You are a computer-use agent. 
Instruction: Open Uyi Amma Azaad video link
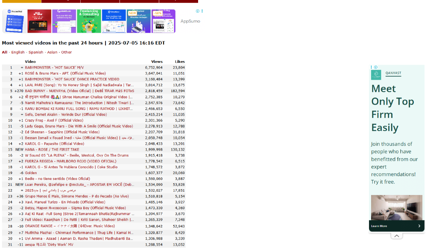[x=79, y=239]
